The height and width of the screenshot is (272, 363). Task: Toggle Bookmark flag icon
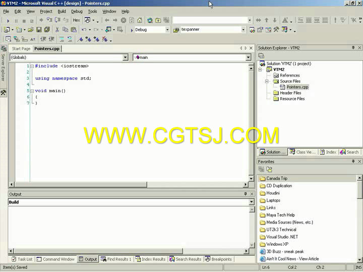pyautogui.click(x=80, y=39)
